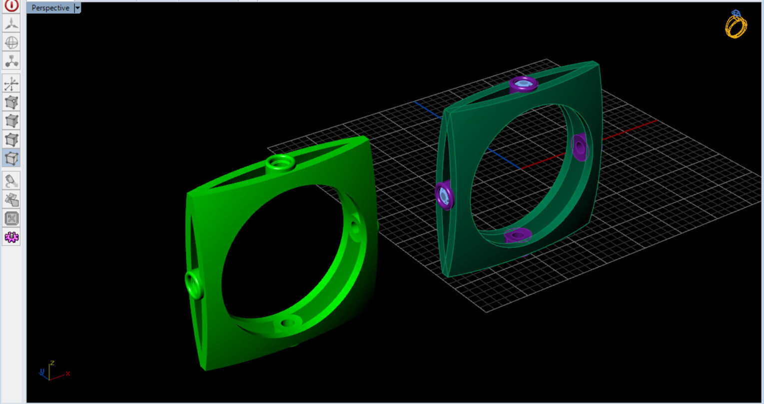Select the purple cutter at the ring bottom
The height and width of the screenshot is (404, 764).
coord(518,235)
